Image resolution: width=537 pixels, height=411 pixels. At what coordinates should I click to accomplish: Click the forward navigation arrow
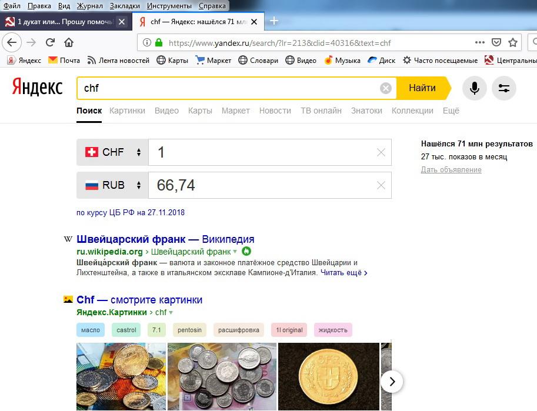click(31, 42)
